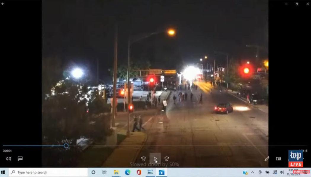Skip forward 30 seconds with the skip icon
This screenshot has width=311, height=177.
(167, 159)
